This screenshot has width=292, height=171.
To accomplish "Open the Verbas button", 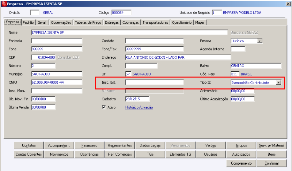I will pos(211,145).
